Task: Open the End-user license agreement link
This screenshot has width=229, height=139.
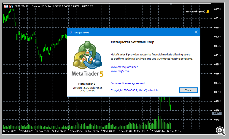Action: pyautogui.click(x=128, y=83)
